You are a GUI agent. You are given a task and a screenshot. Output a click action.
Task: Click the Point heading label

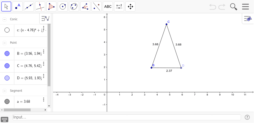(14, 43)
